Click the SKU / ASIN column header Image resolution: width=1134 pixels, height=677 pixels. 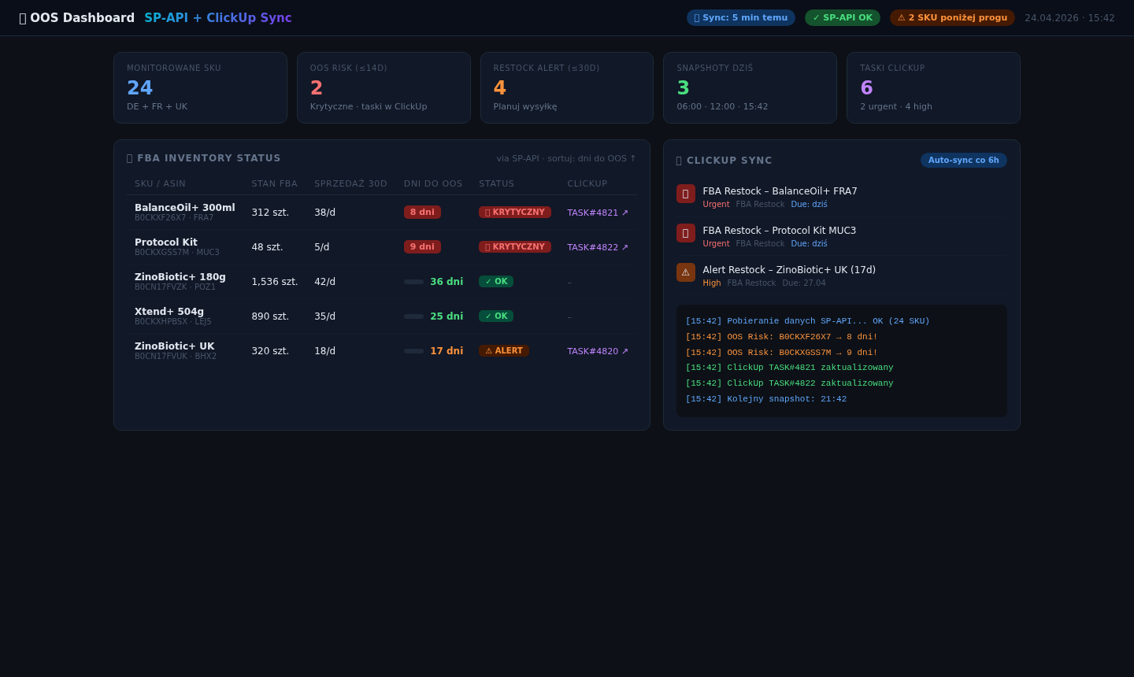tap(160, 183)
